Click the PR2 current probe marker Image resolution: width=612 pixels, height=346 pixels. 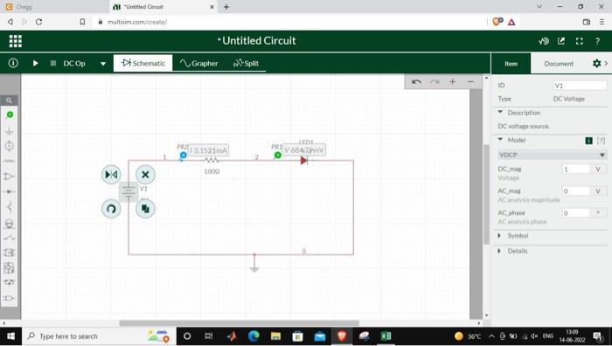[x=183, y=156]
